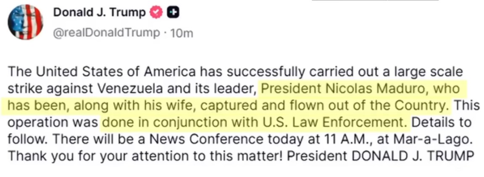Click the 10m post timestamp
The image size is (484, 177).
click(180, 33)
